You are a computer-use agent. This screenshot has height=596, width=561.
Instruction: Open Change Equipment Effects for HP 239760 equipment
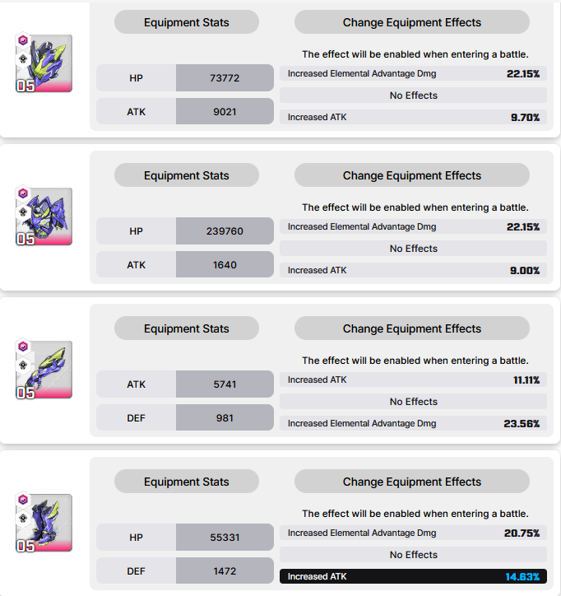tap(412, 175)
